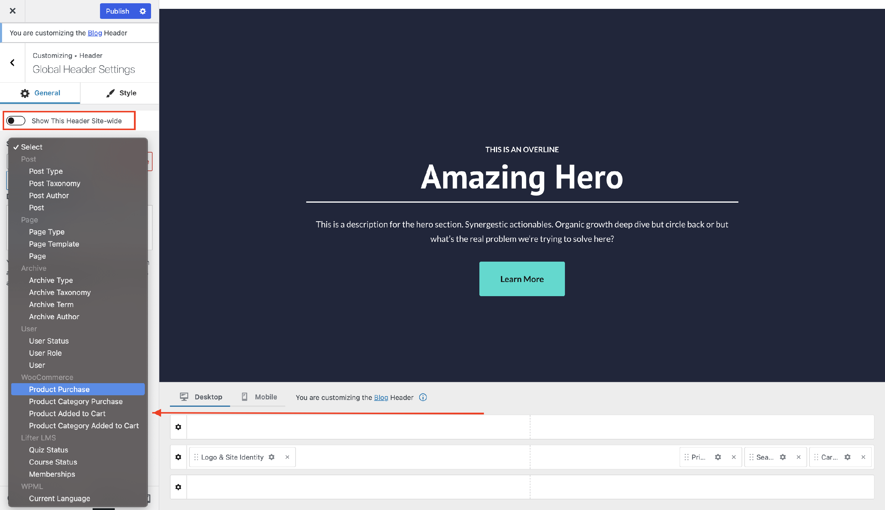Click the Learn More hero button
The height and width of the screenshot is (510, 885).
(x=522, y=279)
